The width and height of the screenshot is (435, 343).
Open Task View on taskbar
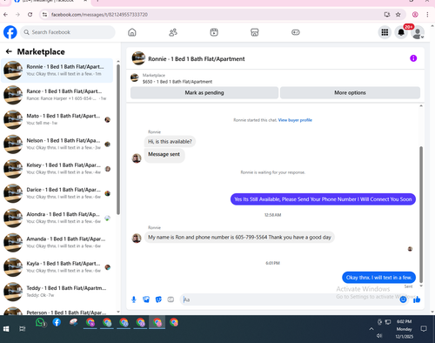pyautogui.click(x=23, y=328)
